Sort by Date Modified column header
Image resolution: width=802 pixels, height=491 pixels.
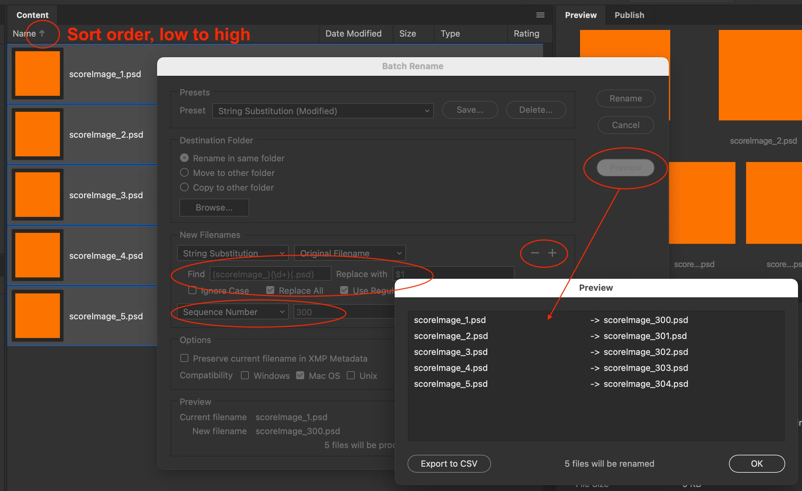pyautogui.click(x=353, y=34)
